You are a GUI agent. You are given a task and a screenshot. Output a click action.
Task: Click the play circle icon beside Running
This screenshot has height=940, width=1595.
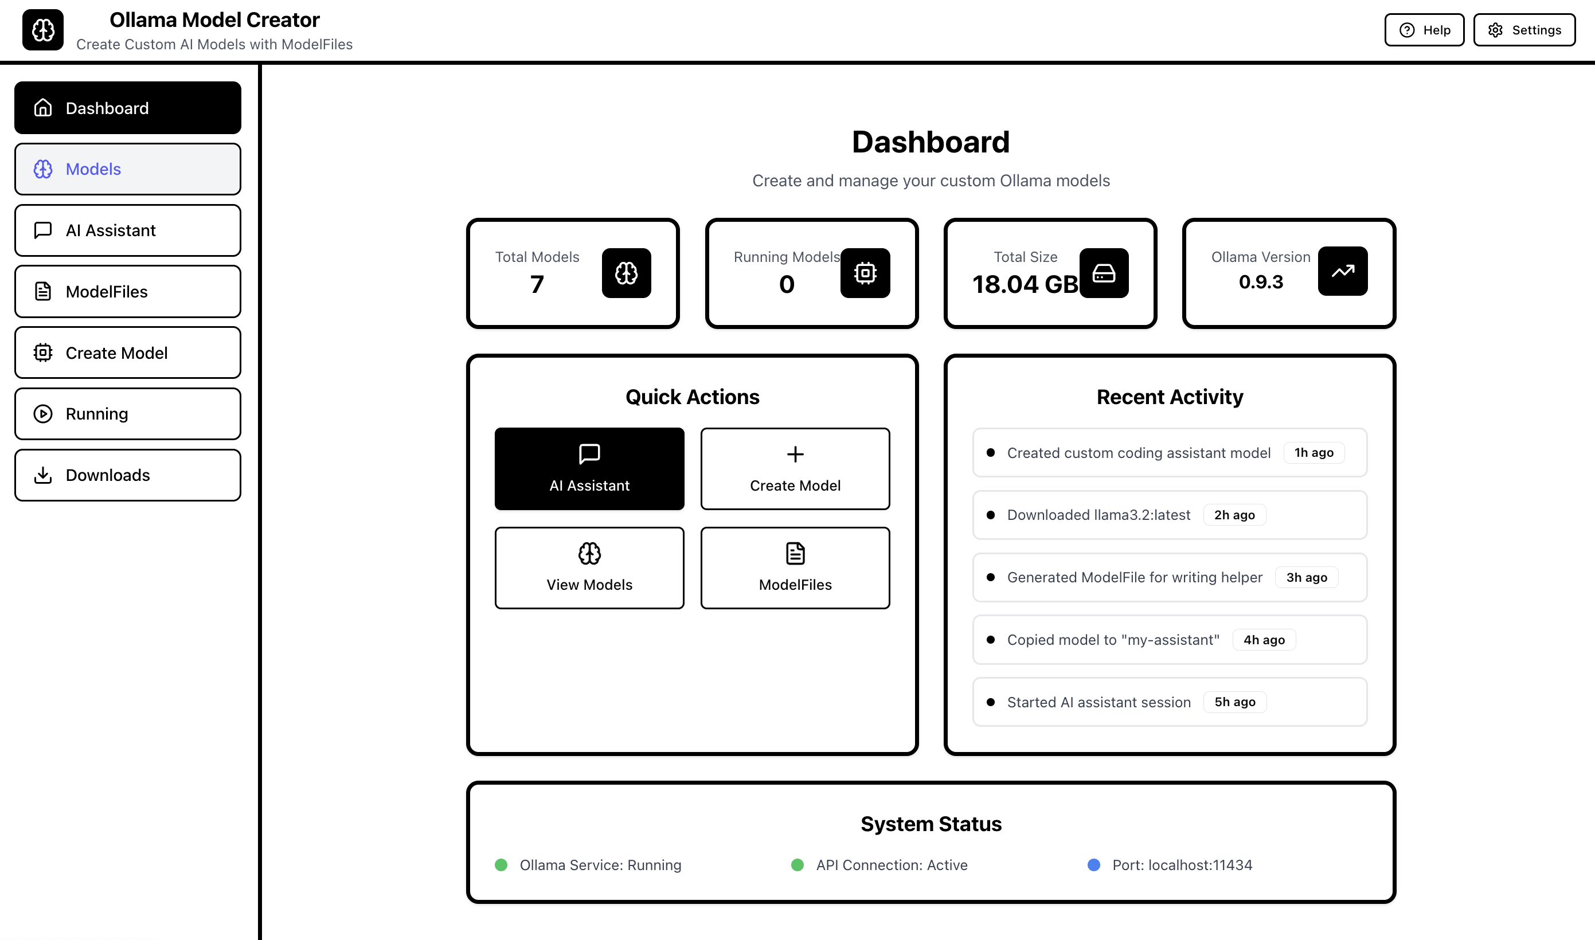click(x=42, y=414)
